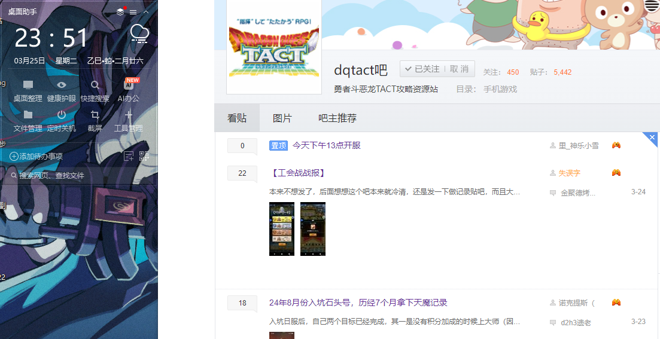This screenshot has height=339, width=660.
Task: Click the striped round icon at top right
Action: pos(652,6)
